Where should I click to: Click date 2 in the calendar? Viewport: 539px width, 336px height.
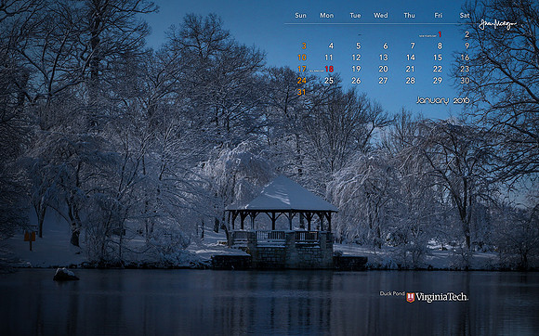click(x=467, y=34)
